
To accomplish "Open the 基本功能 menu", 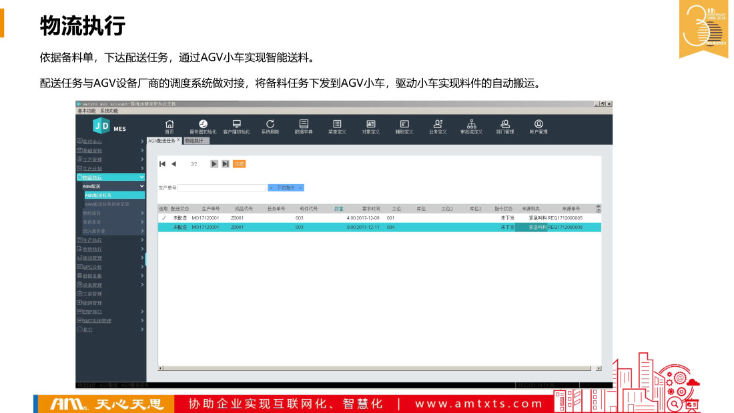I will pyautogui.click(x=87, y=111).
